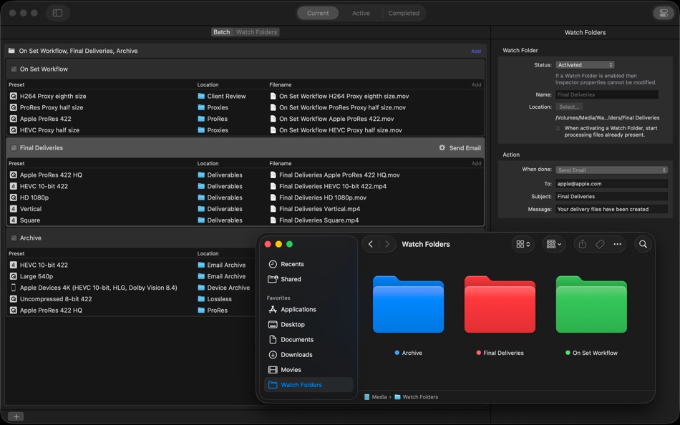Click the Select location button
Screen dimensions: 680x425
(x=569, y=107)
